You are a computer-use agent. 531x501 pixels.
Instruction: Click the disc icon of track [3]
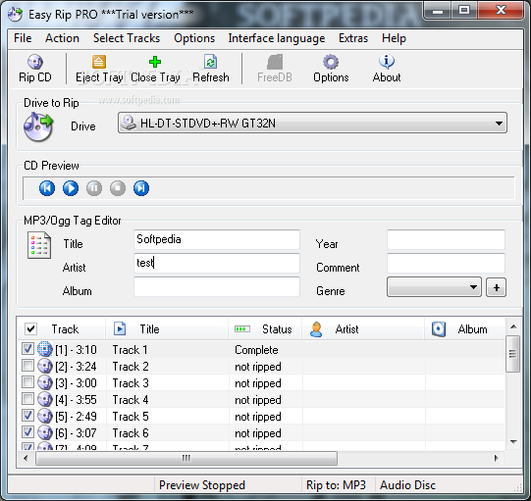click(x=45, y=382)
